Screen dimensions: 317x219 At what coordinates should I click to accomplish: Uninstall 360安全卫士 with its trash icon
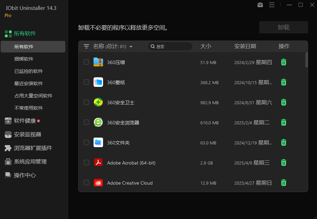coord(284,102)
